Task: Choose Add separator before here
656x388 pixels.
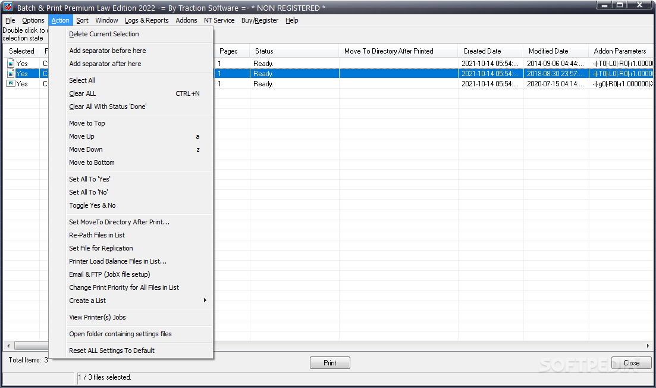Action: coord(131,50)
